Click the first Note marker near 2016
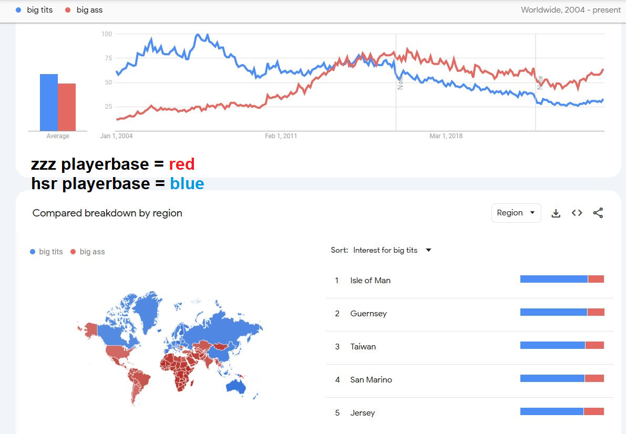The width and height of the screenshot is (626, 434). pyautogui.click(x=400, y=82)
